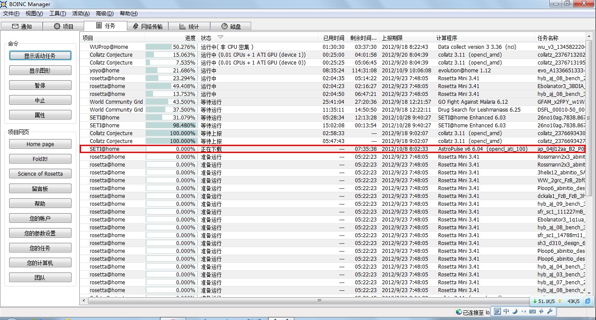This screenshot has height=320, width=596.
Task: Open the 文件(F) menu
Action: 11,14
